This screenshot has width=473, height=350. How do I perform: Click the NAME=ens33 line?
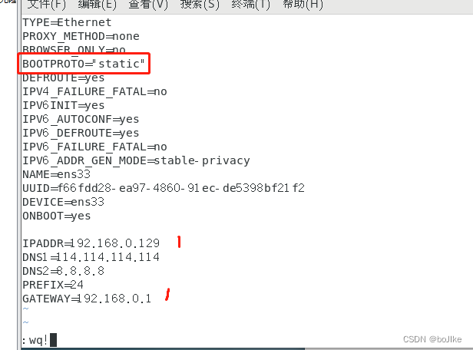coord(56,174)
